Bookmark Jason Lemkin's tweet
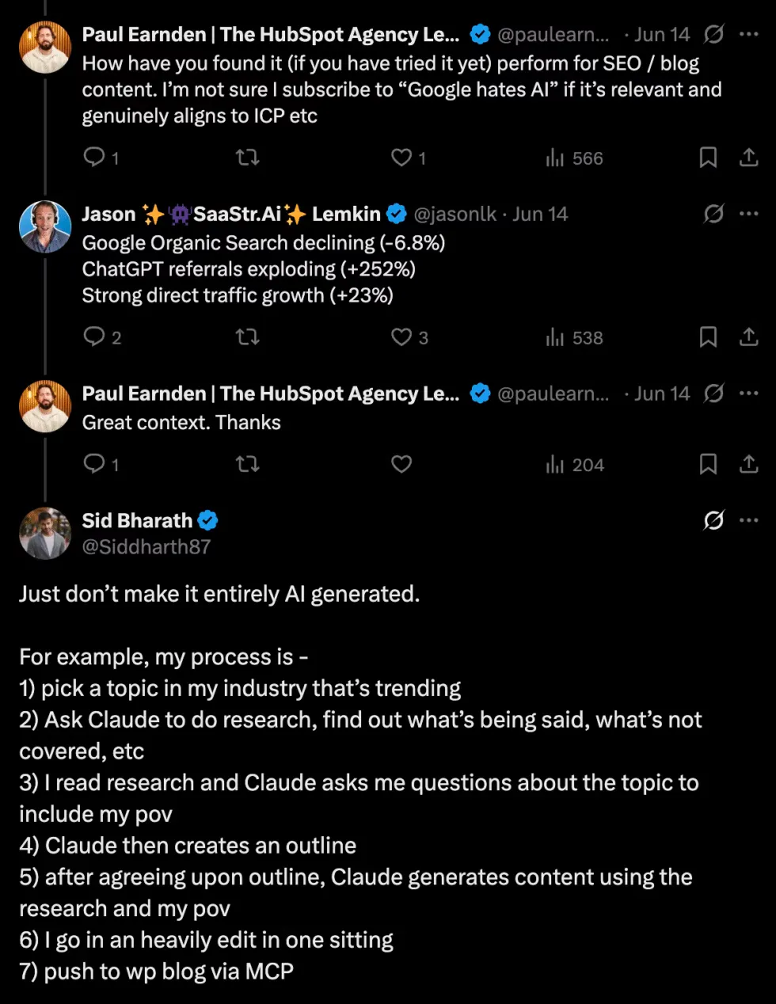The image size is (776, 1004). click(707, 337)
